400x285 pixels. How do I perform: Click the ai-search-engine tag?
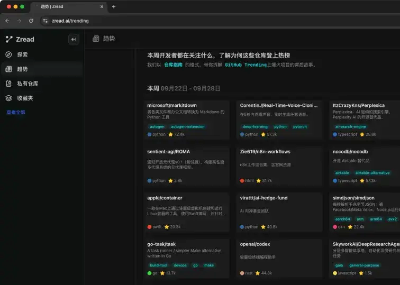click(350, 127)
